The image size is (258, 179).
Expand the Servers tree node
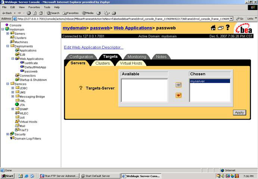7,33
